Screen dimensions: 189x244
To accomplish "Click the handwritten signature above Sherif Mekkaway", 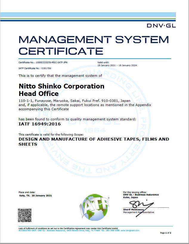I will 140,204.
